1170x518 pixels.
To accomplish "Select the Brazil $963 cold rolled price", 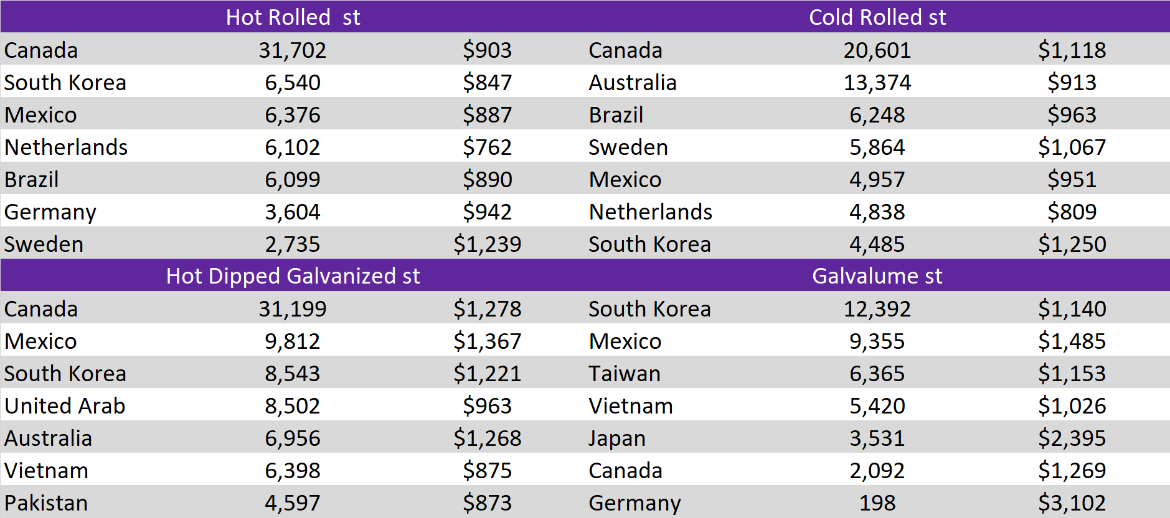I will (x=1072, y=114).
